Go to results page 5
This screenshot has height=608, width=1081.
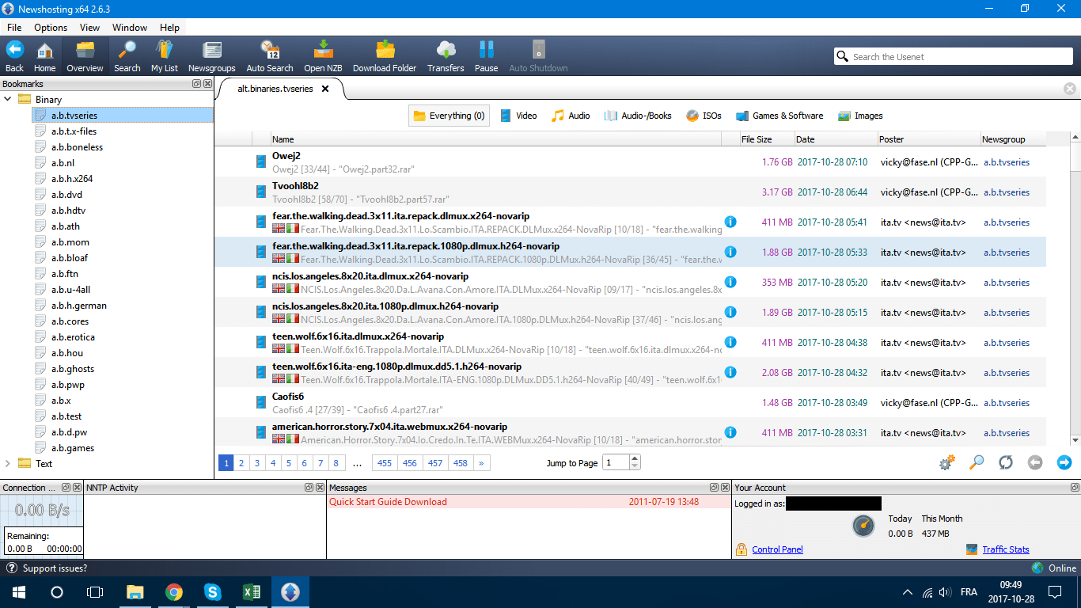(289, 463)
